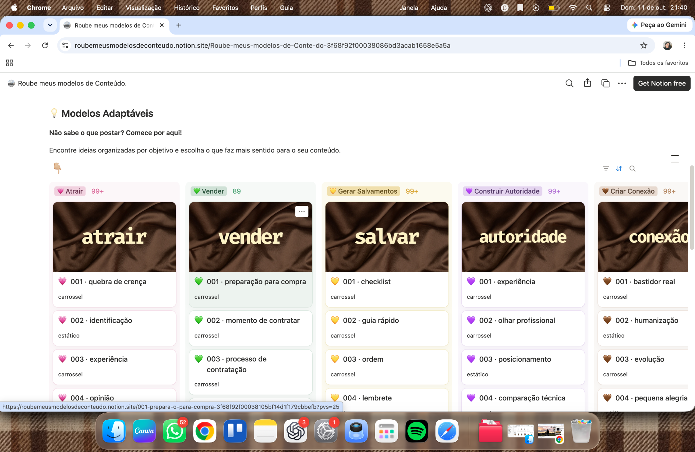Screen dimensions: 695x452
Task: Open the Chrome apps grid in bookmarks bar
Action: (x=10, y=63)
